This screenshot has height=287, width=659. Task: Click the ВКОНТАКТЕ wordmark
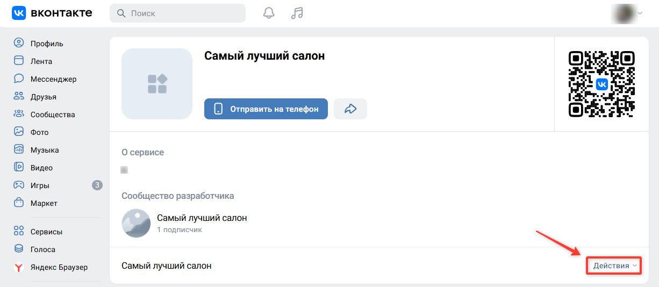click(x=61, y=13)
